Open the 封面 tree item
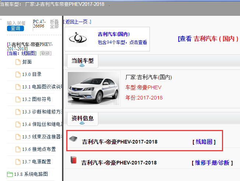Image resolution: width=240 pixels, height=181 pixels. pyautogui.click(x=27, y=62)
